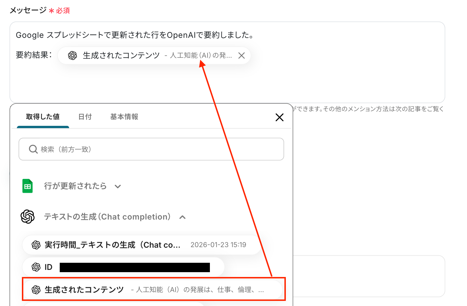
Task: Click the OpenAI icon on the highlighted 生成されたコンテンツ row
Action: point(36,290)
